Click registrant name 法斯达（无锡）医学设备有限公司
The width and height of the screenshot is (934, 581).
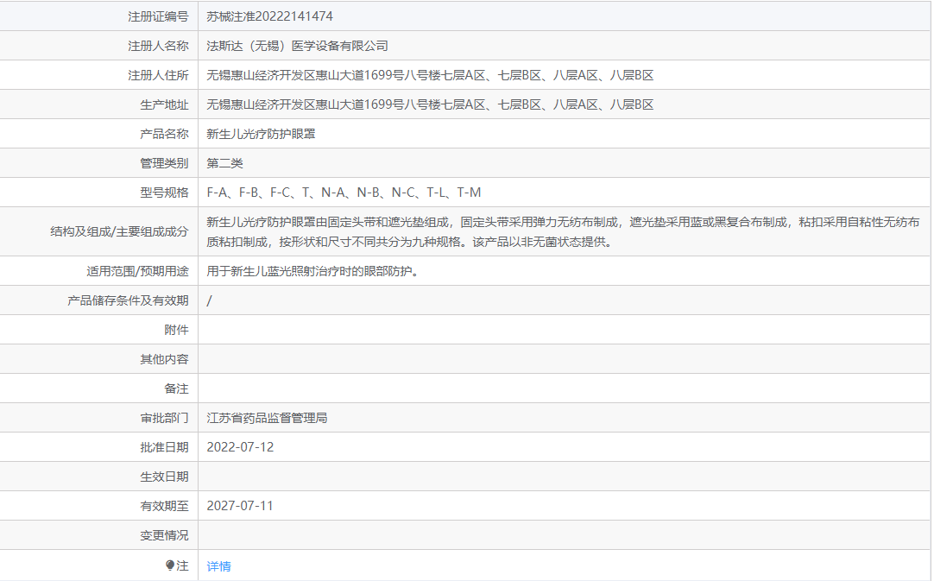pos(297,46)
